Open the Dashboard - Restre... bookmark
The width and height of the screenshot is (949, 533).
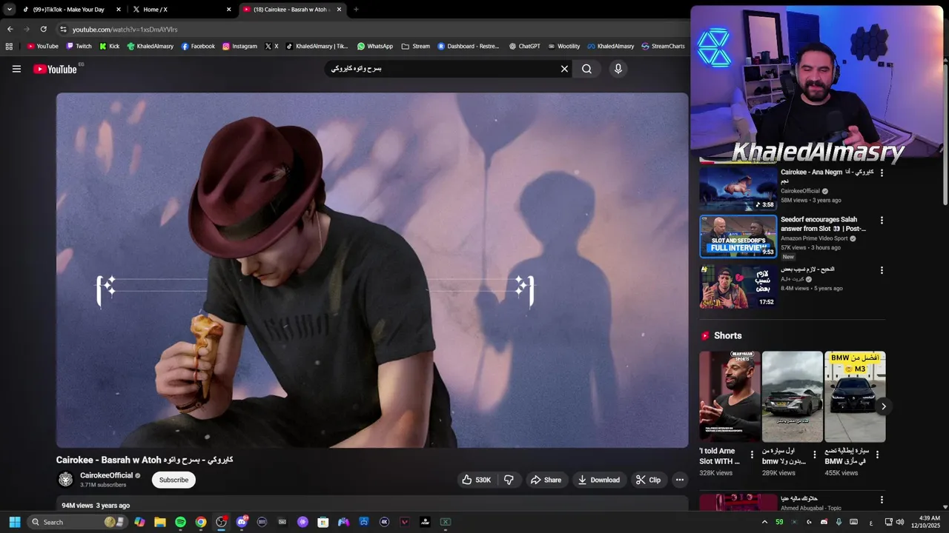468,46
